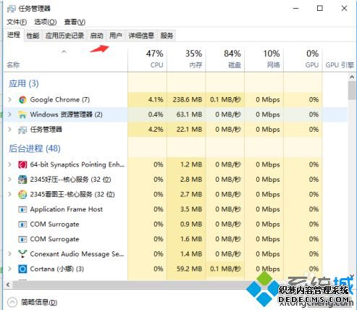Expand the 2345好压 process entry
The image size is (357, 310).
click(x=9, y=180)
